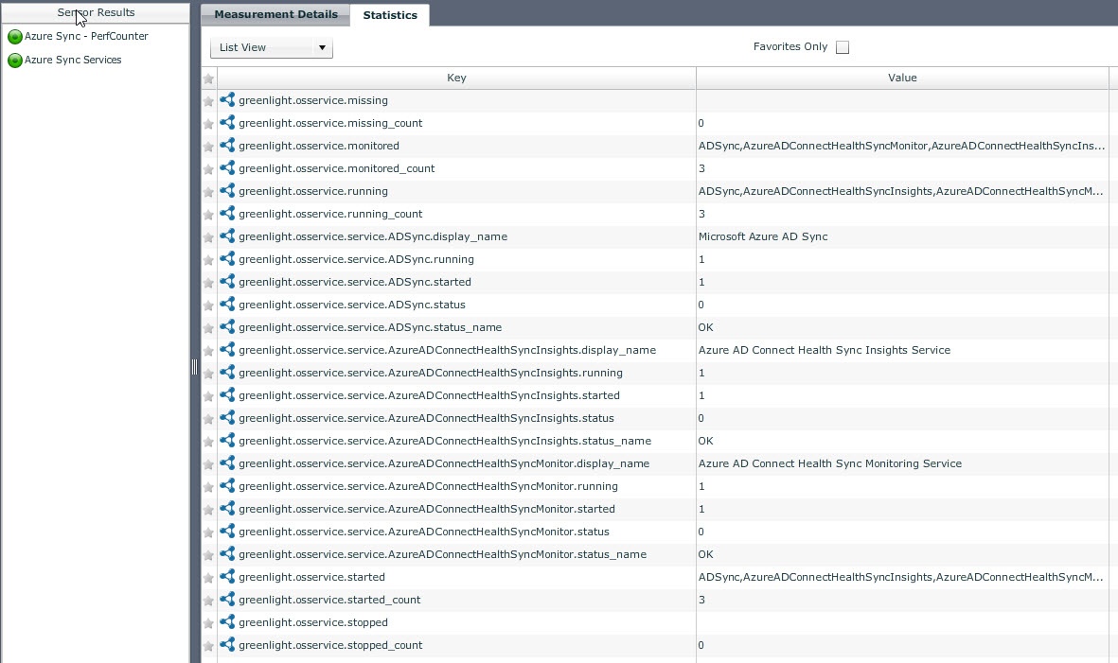Sort by the Value column header
1118x663 pixels.
point(901,78)
